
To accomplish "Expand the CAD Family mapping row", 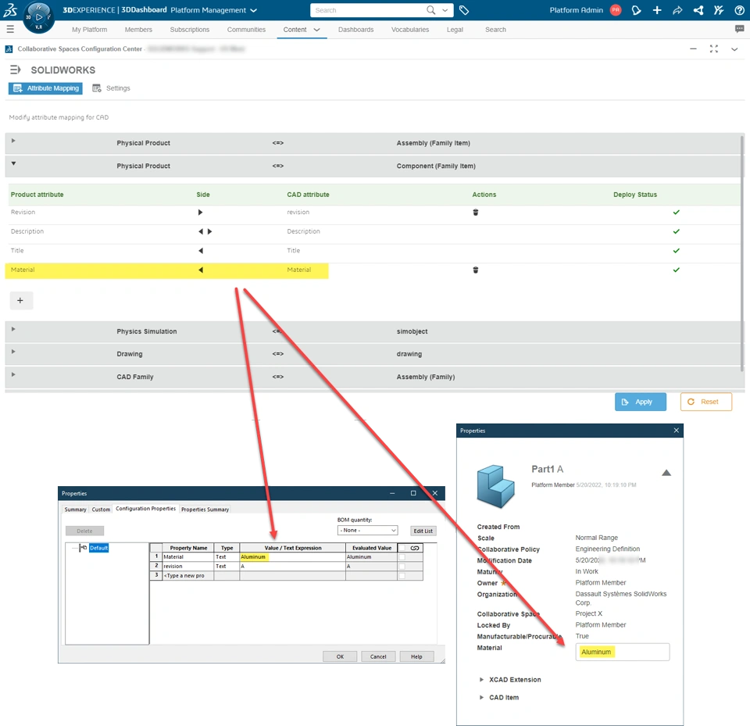I will (x=13, y=375).
